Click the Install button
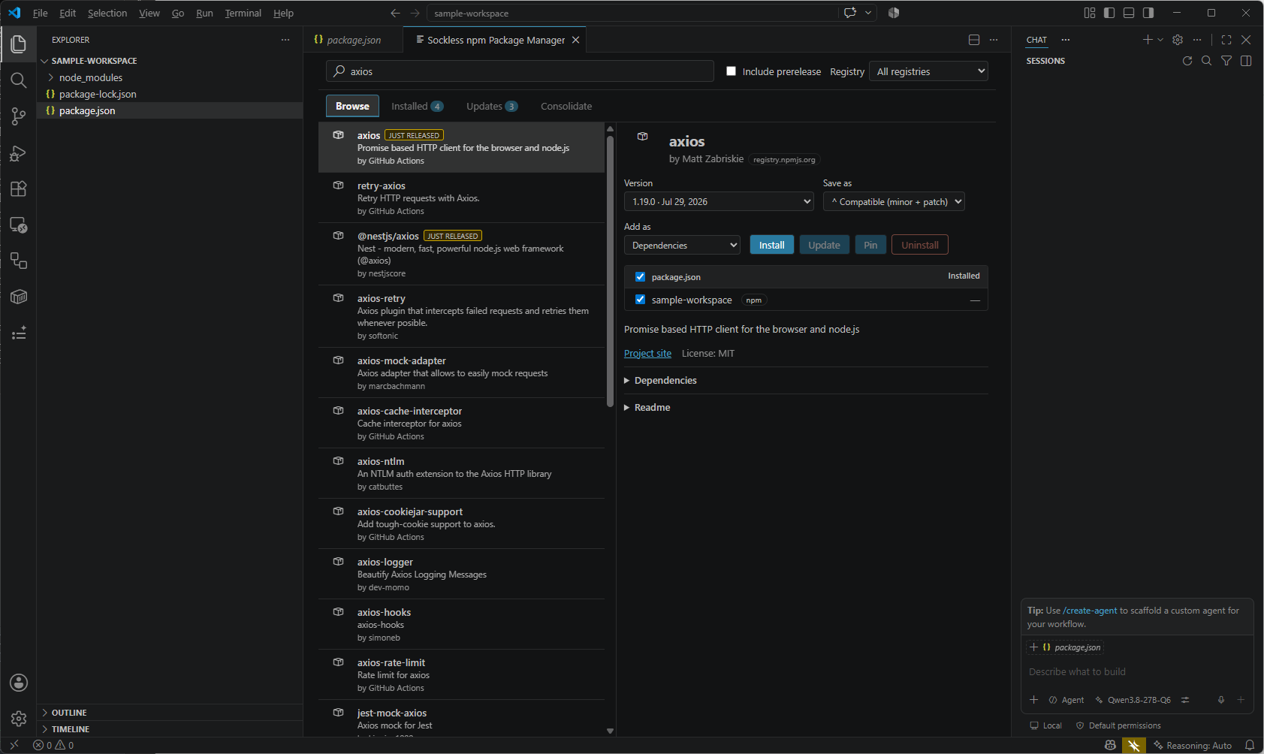This screenshot has width=1264, height=754. (771, 245)
